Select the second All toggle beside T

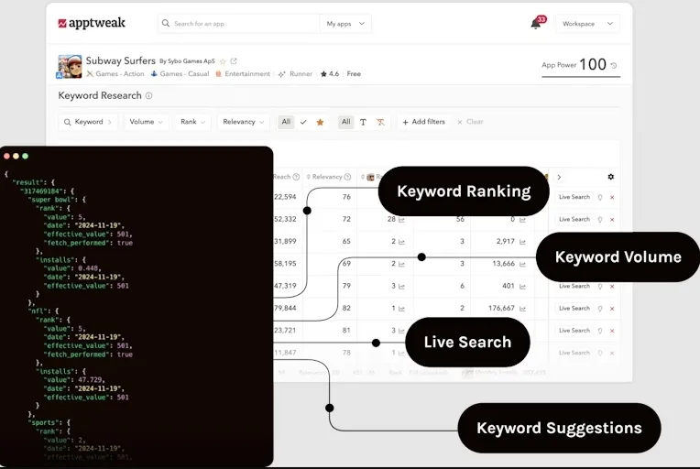tap(346, 122)
